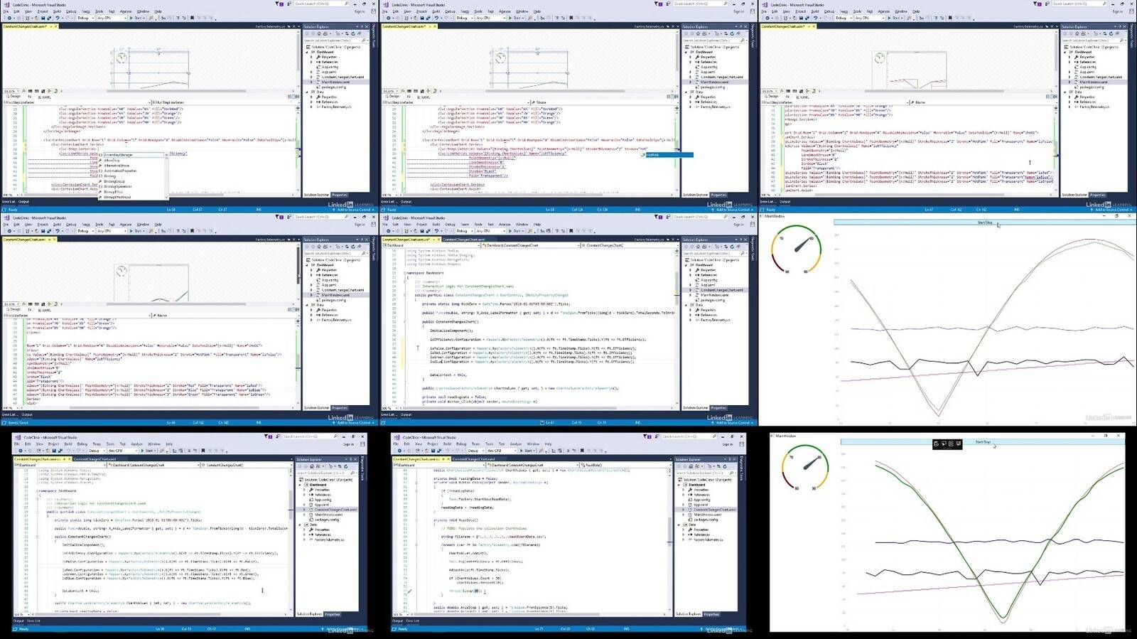Collapse Data project node in top-left Solution Explorer

click(308, 92)
